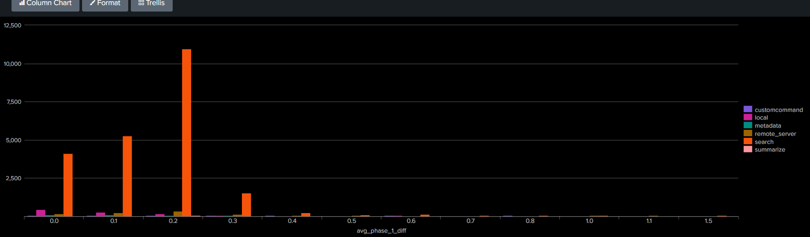This screenshot has height=237, width=810.
Task: Click the 0.7 x-axis label
Action: [x=471, y=221]
